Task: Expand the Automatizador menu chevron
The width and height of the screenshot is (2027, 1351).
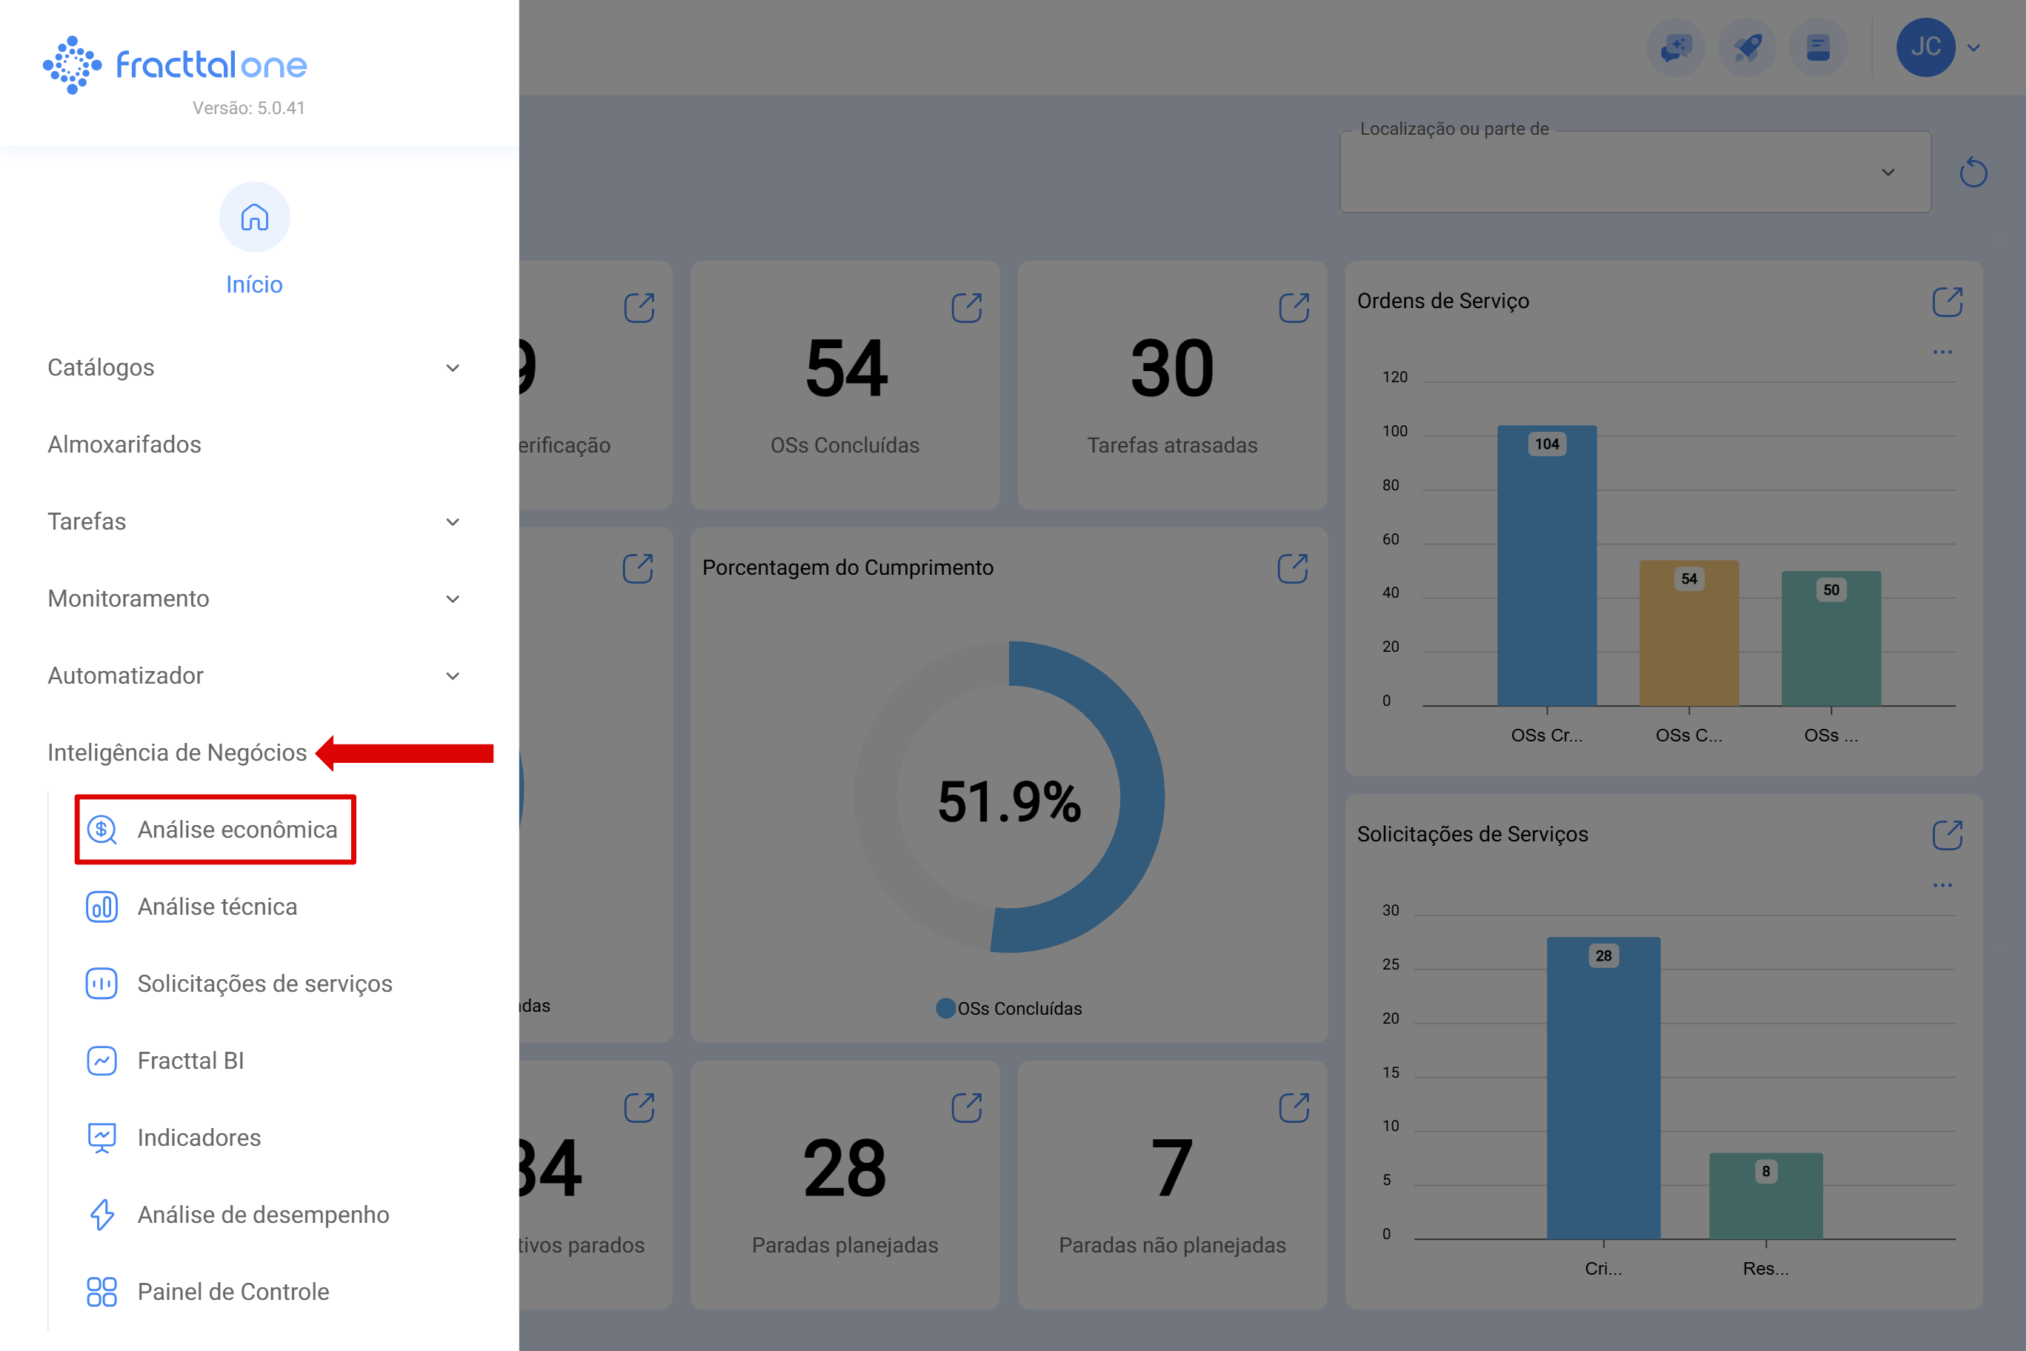Action: pyautogui.click(x=453, y=676)
